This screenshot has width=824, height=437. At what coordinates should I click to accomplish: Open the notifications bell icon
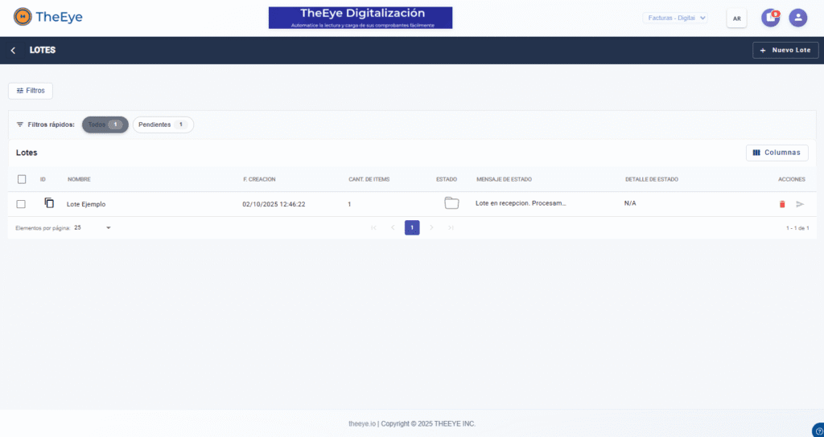pos(770,18)
